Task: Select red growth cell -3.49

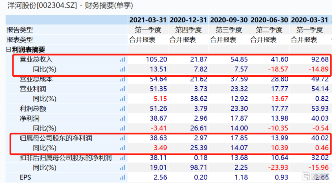Action: pos(159,148)
